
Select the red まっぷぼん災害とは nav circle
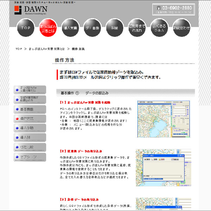[48, 28]
